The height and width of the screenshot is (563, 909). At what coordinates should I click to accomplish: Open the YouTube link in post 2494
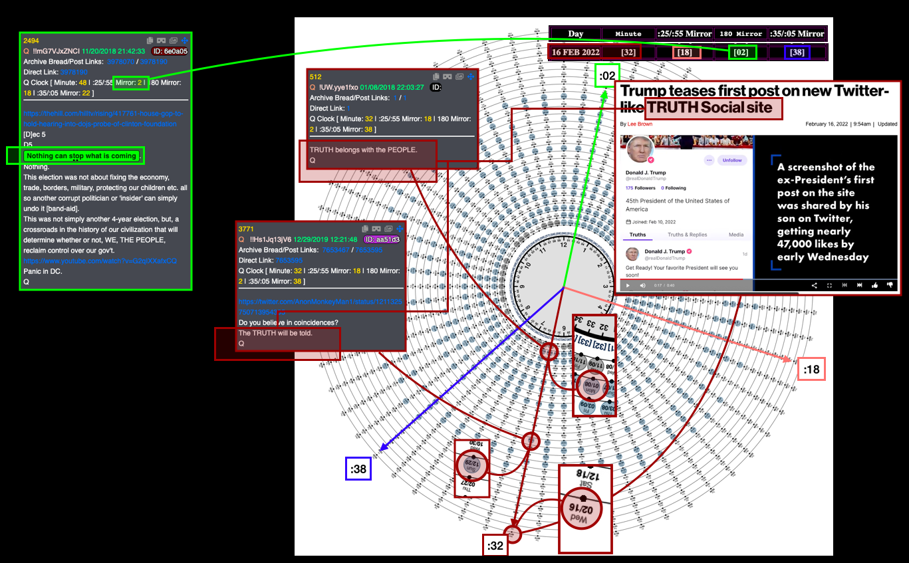point(100,261)
